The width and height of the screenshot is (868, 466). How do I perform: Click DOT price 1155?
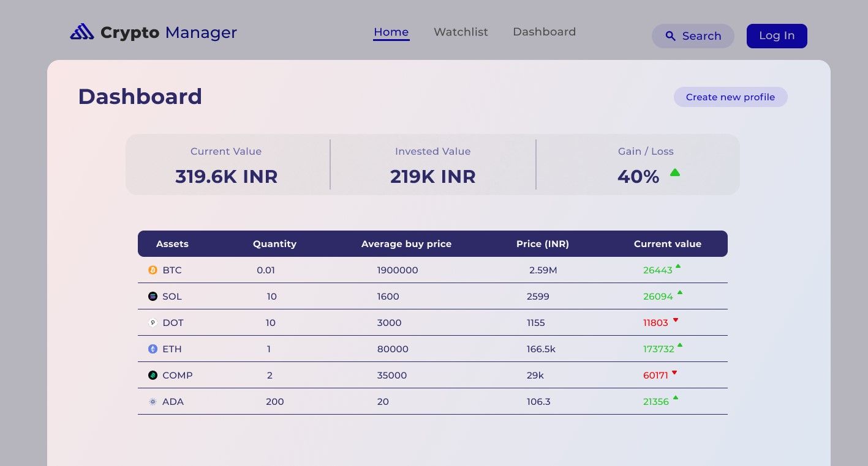coord(536,322)
